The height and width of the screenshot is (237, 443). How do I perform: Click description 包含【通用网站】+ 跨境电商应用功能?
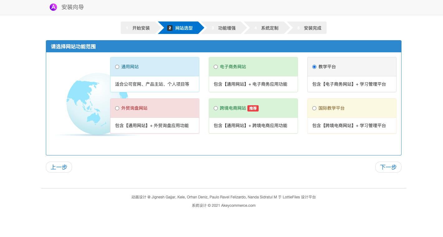click(x=251, y=126)
